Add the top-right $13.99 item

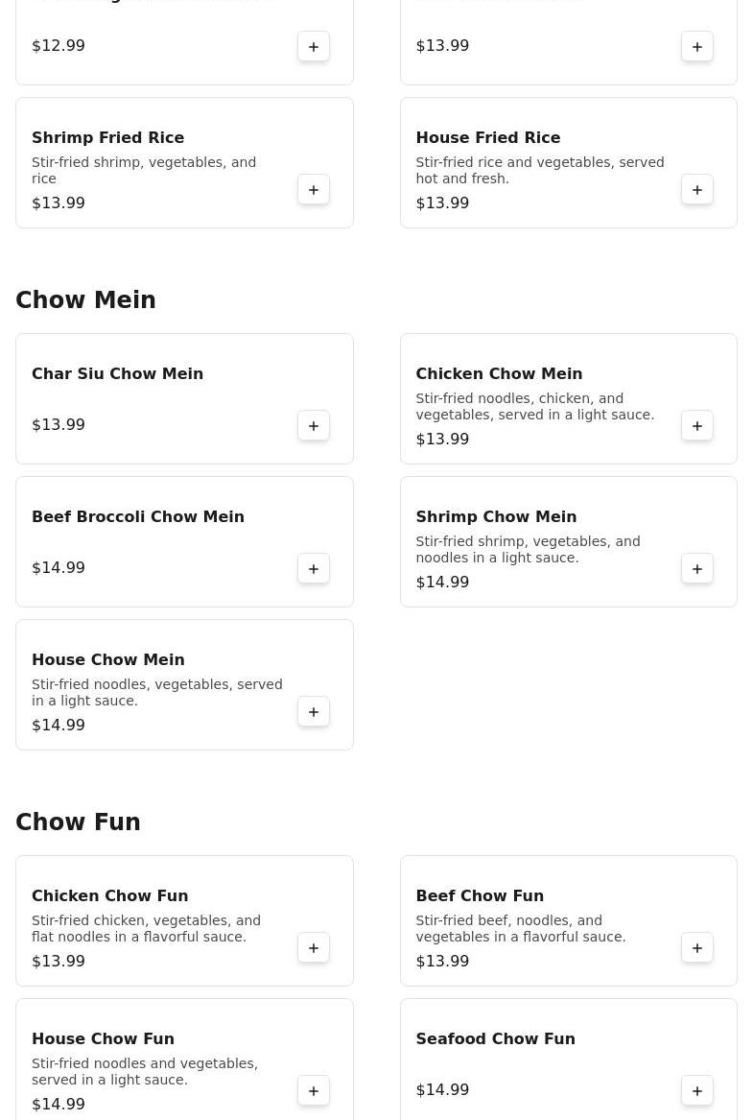click(x=697, y=47)
